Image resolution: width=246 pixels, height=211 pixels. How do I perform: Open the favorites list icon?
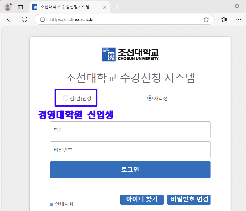[224, 19]
